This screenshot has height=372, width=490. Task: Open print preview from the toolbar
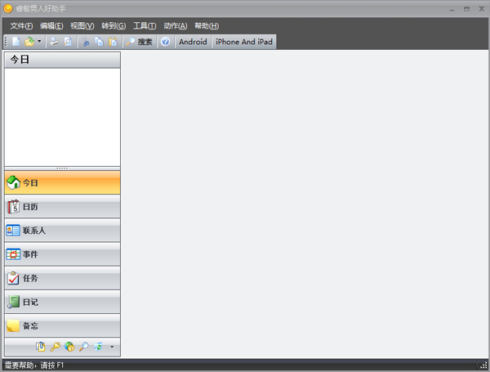(68, 42)
